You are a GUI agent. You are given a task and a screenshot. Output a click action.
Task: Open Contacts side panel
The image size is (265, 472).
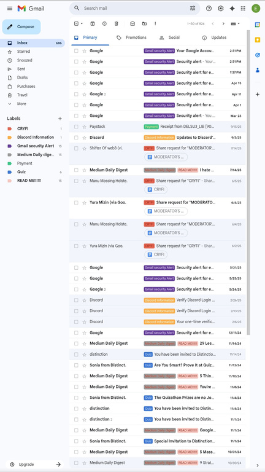click(258, 70)
